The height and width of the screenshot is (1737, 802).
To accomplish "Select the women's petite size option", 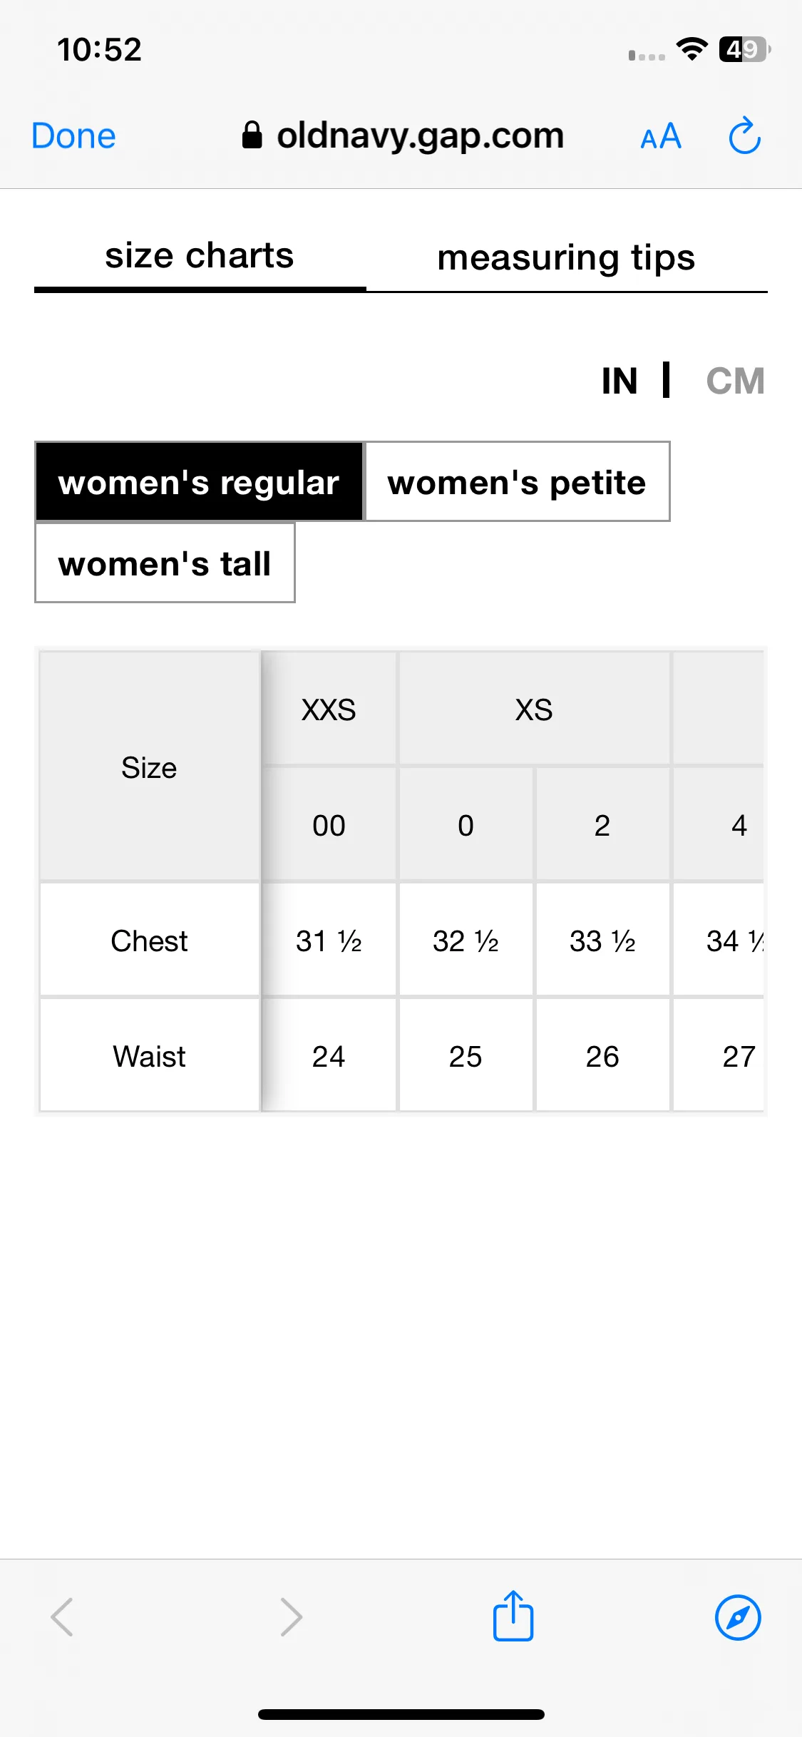I will click(x=517, y=482).
